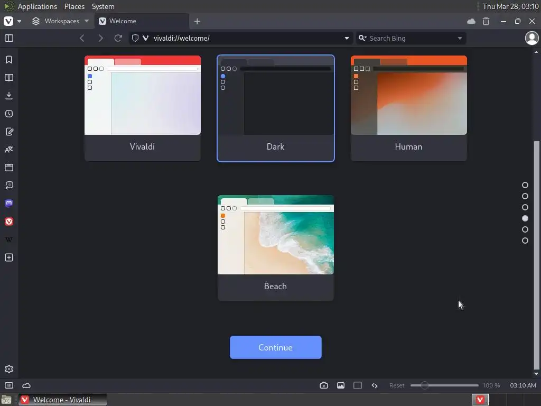Click the page vertical scrollbar thumb
Viewport: 541px width, 406px height.
tap(536, 255)
